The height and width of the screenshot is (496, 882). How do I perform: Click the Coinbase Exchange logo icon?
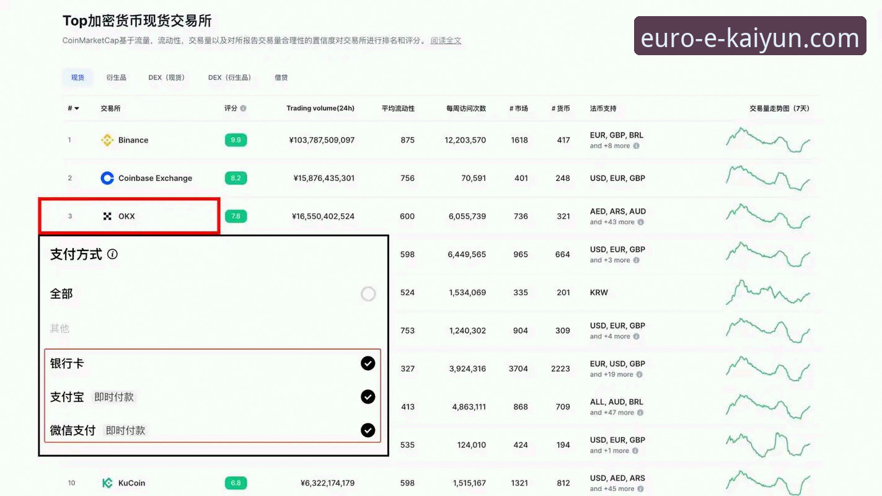[x=107, y=178]
